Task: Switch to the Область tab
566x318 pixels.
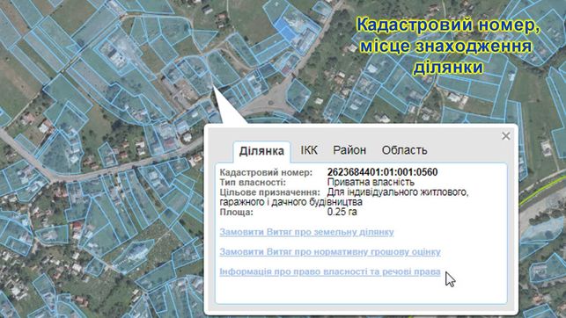Action: point(404,150)
